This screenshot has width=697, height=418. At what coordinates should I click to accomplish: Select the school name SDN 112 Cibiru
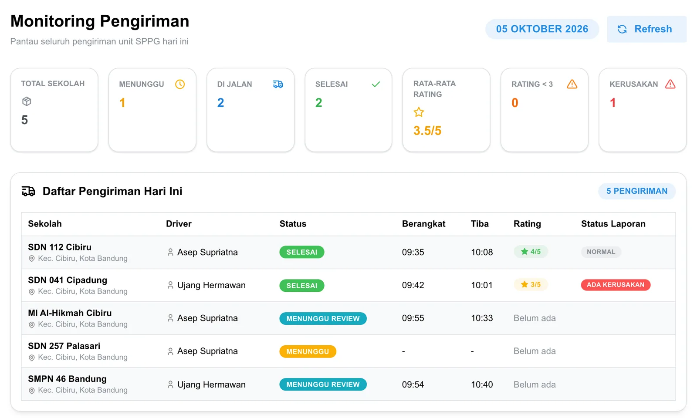point(60,247)
